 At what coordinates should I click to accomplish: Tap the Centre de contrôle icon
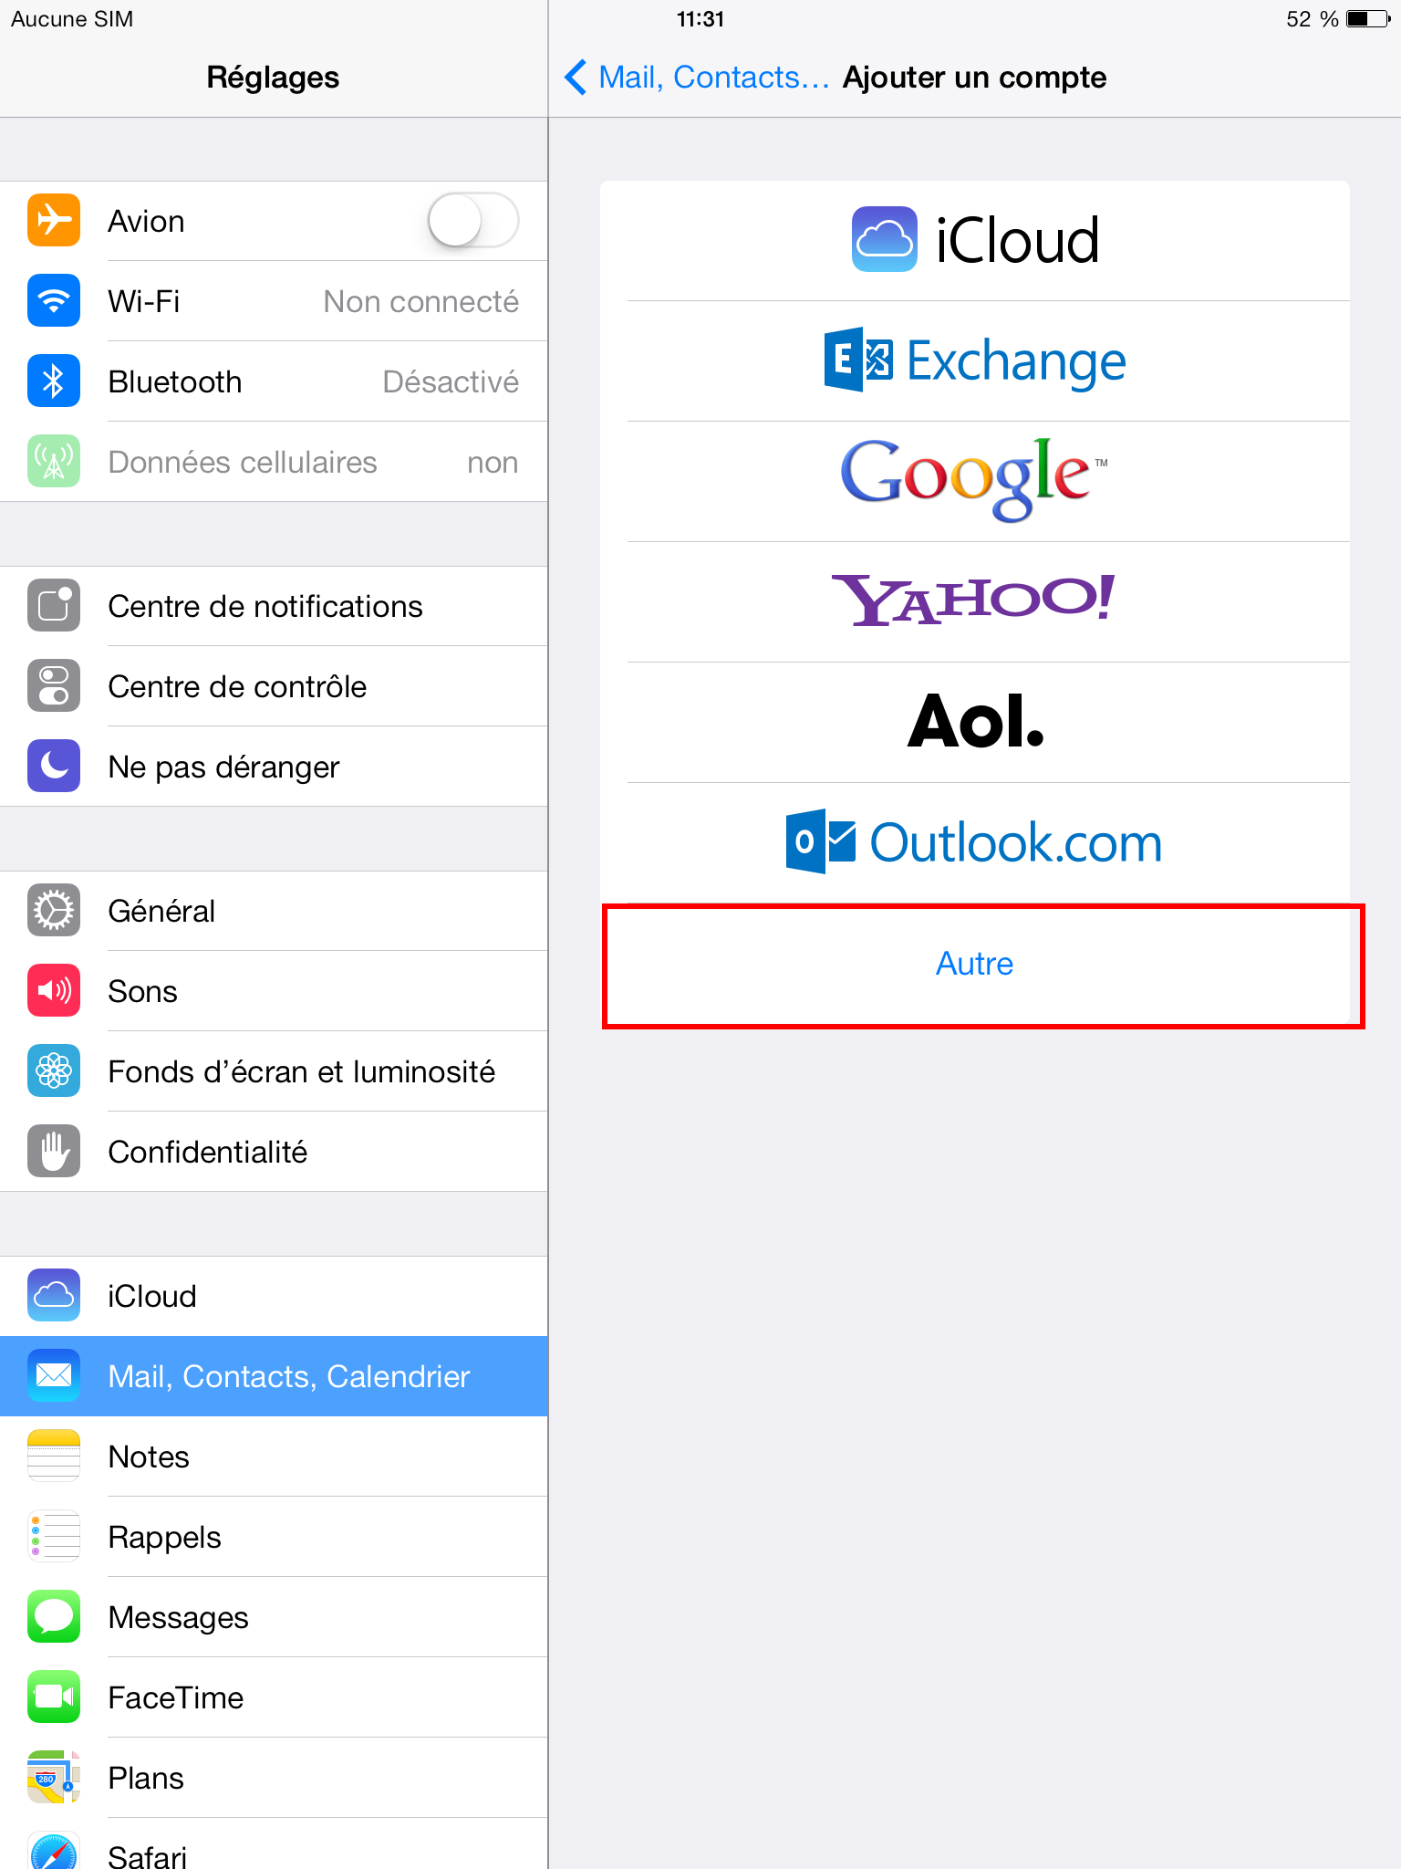(54, 686)
